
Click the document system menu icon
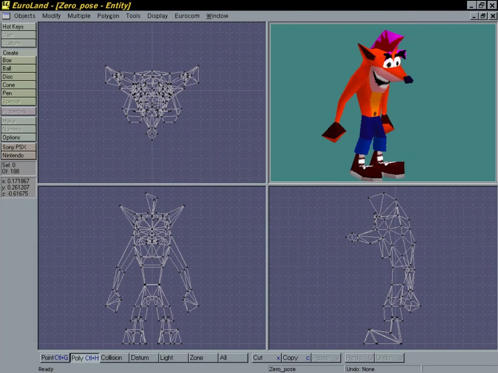coord(6,16)
